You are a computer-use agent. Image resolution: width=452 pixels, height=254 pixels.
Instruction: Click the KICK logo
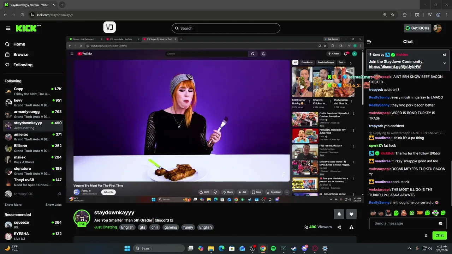pos(28,28)
